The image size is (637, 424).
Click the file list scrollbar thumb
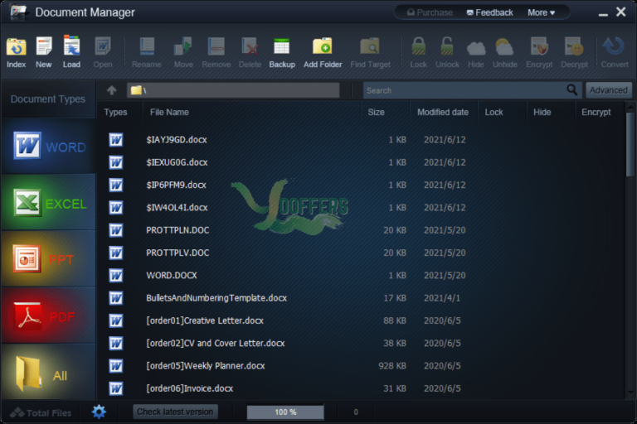coord(630,144)
